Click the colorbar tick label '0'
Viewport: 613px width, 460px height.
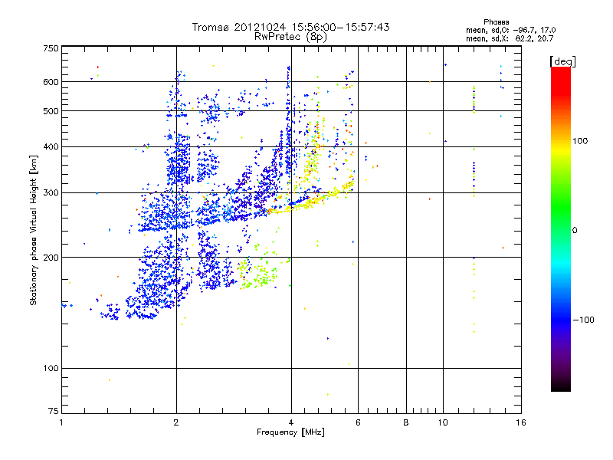coord(574,230)
